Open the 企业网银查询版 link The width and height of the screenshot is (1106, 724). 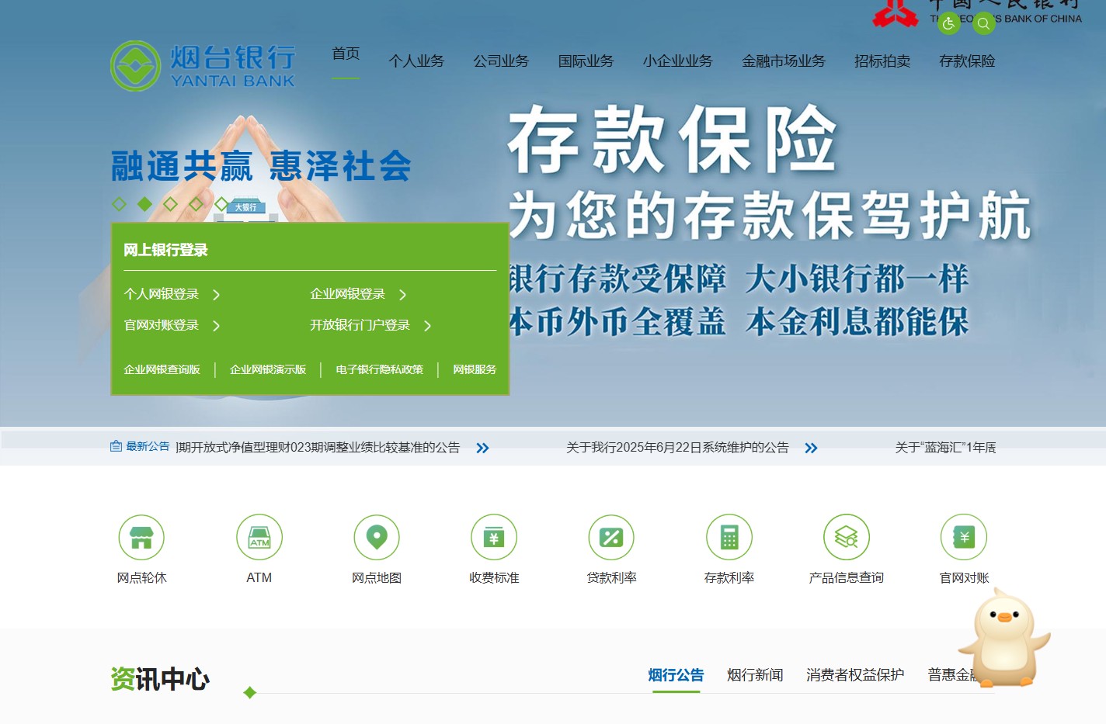click(162, 369)
